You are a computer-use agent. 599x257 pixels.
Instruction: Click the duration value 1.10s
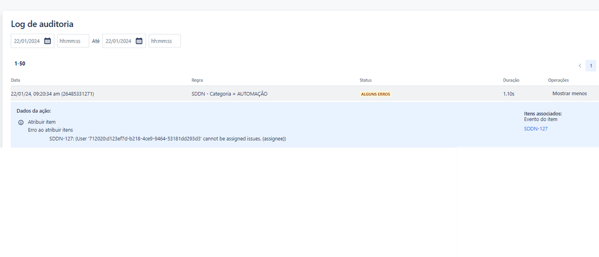[509, 94]
